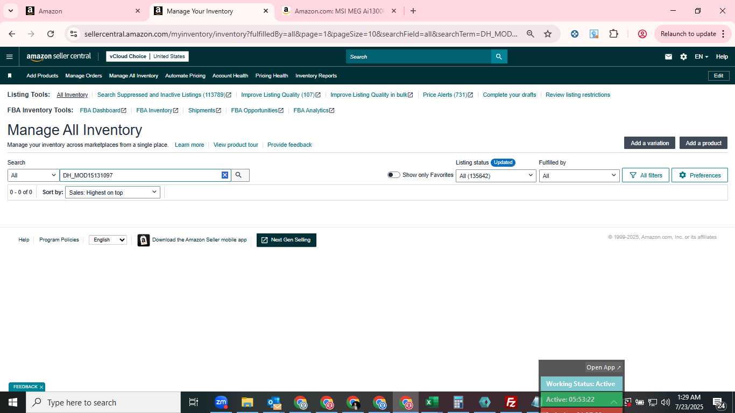Reload the browser page
This screenshot has height=413, width=735.
(x=51, y=34)
